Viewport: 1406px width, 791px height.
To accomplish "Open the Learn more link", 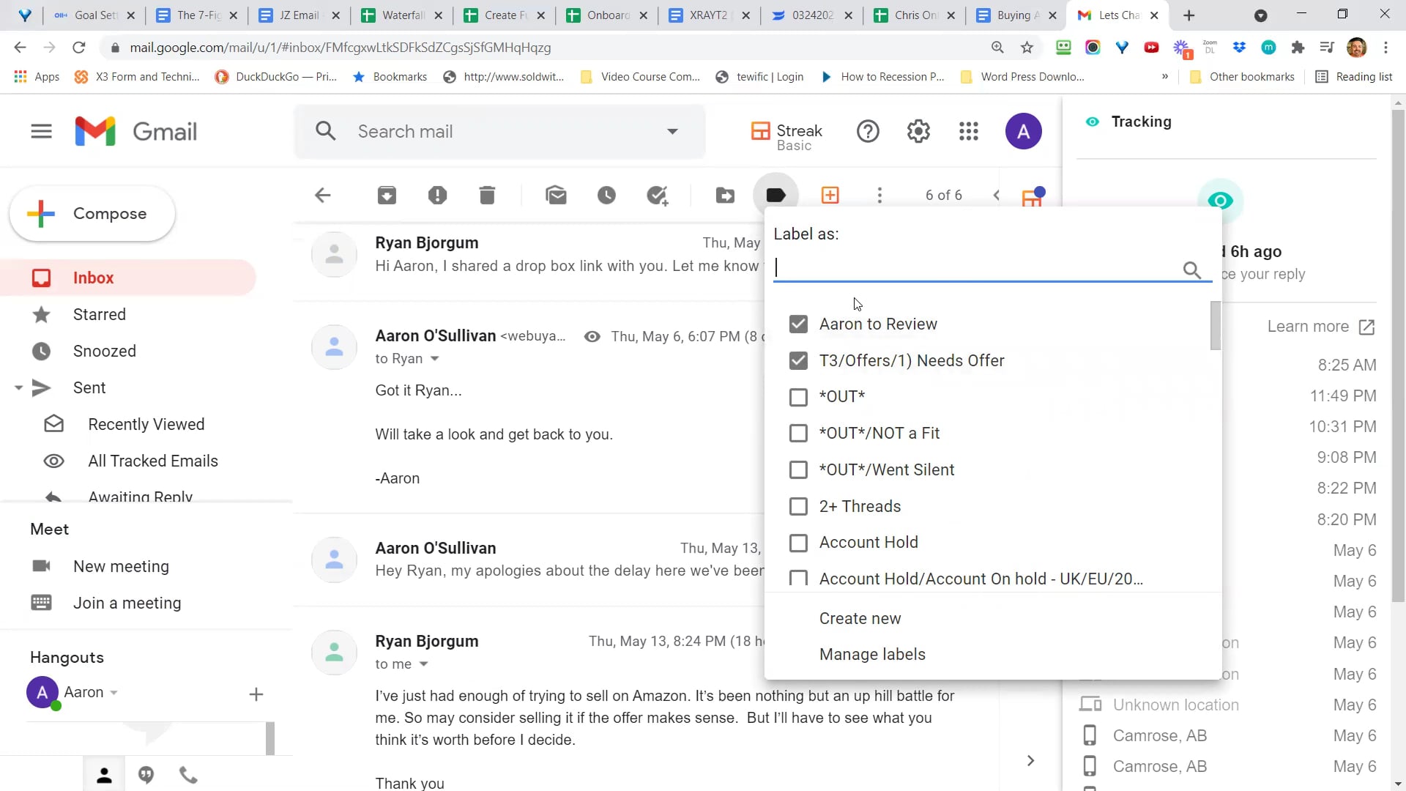I will pyautogui.click(x=1320, y=327).
